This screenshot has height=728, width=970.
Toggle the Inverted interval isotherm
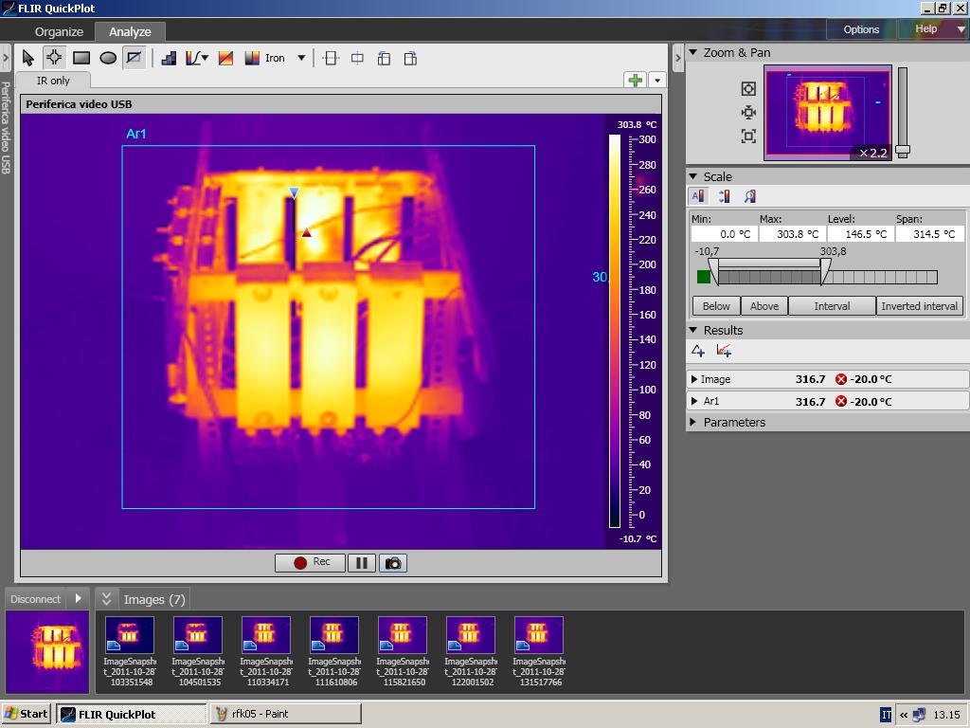click(919, 306)
